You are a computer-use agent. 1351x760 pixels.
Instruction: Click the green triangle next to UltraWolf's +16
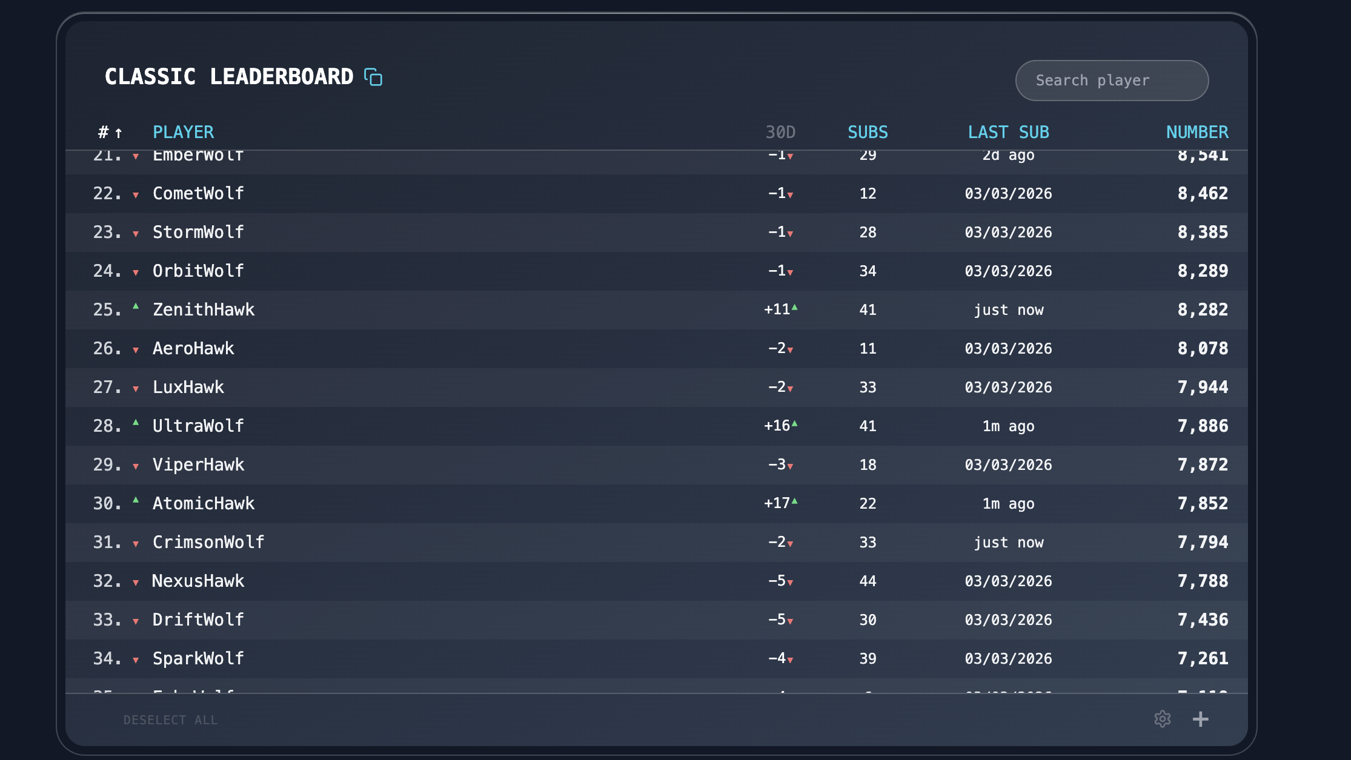pos(795,425)
